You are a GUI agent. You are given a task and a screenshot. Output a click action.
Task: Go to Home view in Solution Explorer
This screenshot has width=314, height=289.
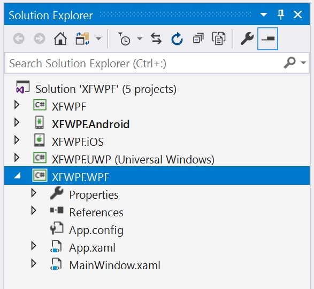click(x=60, y=38)
